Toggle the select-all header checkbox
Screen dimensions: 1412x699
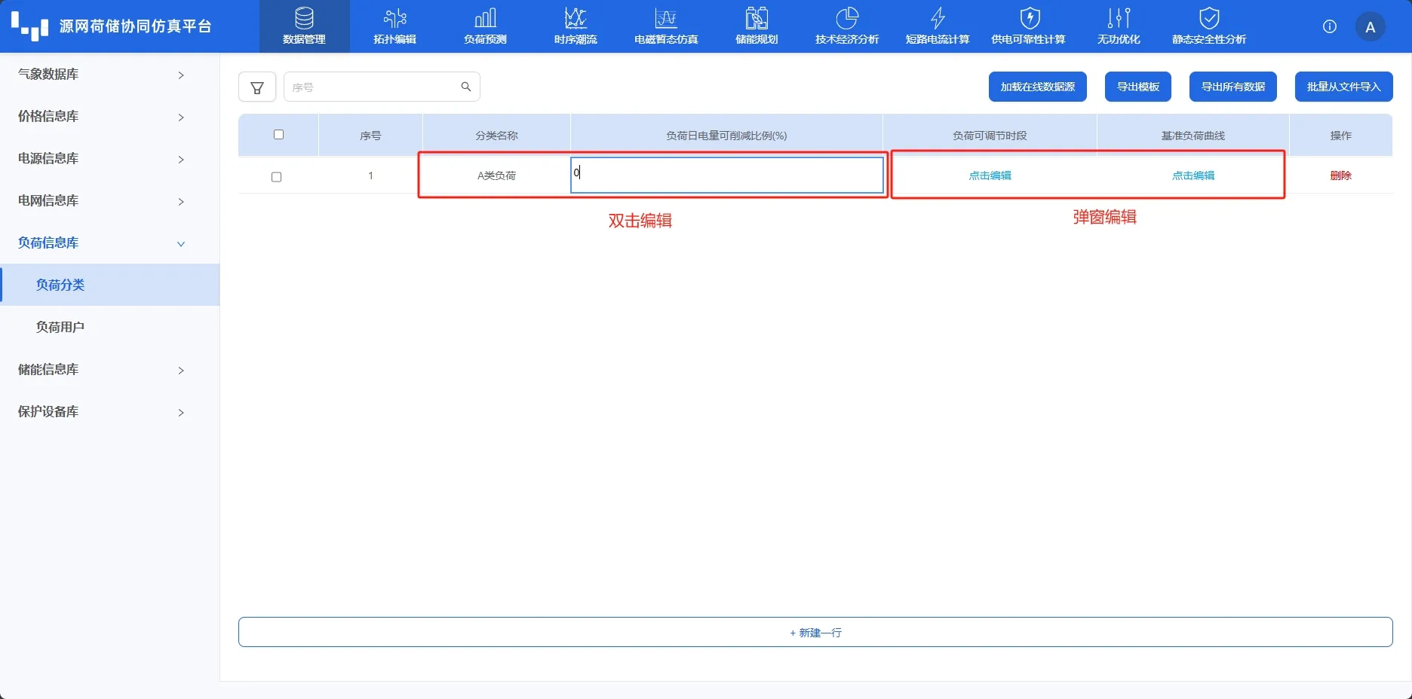tap(278, 135)
